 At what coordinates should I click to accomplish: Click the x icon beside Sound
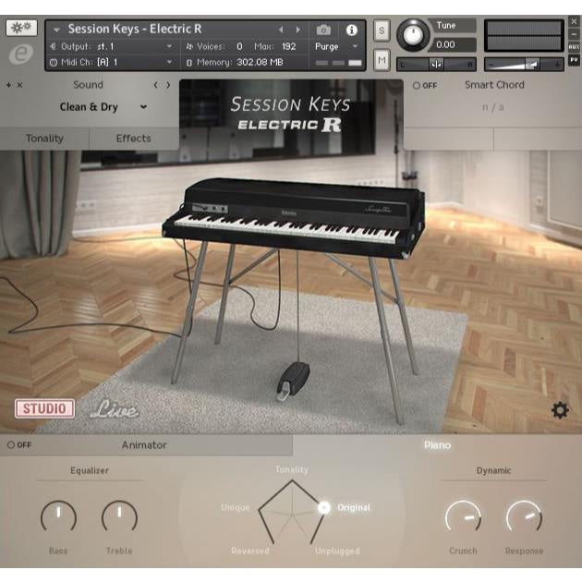[x=19, y=85]
